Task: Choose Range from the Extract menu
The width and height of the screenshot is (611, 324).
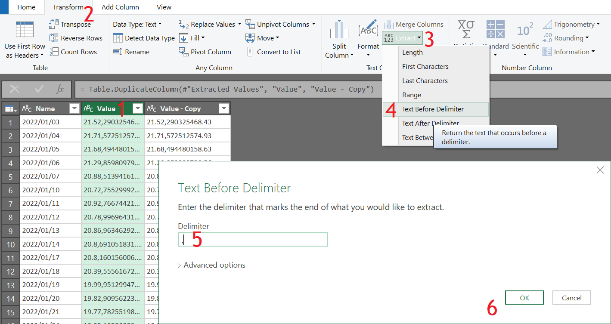Action: 436,95
